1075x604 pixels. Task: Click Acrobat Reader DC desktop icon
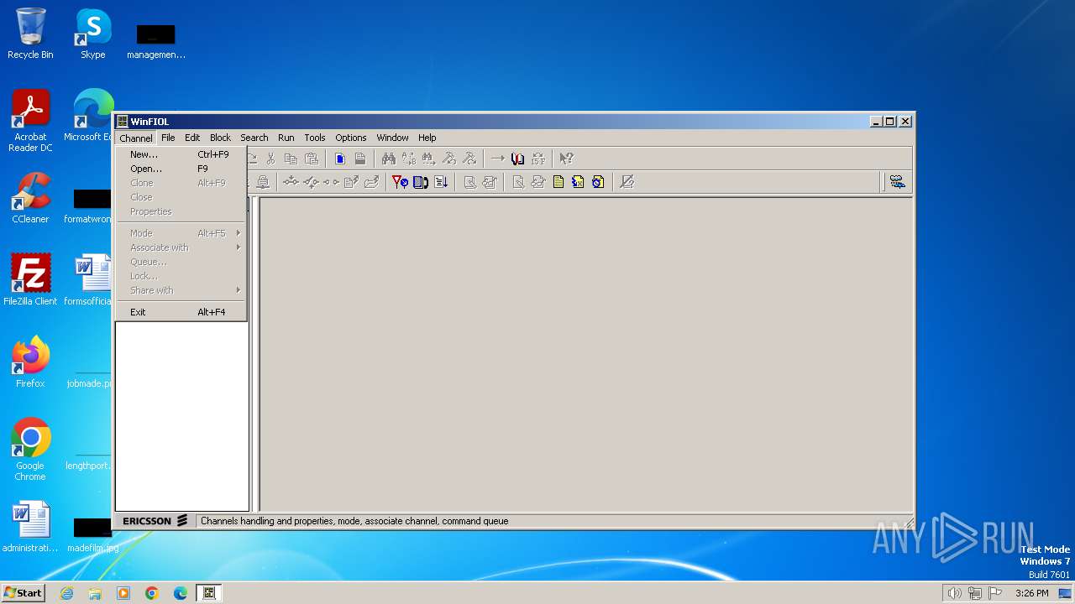click(x=30, y=121)
